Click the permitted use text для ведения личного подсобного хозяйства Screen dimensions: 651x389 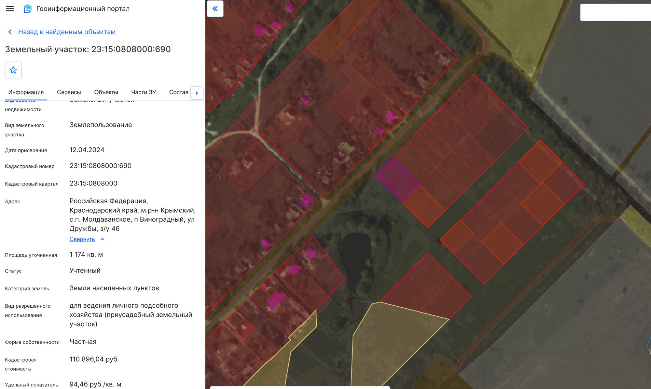point(131,315)
